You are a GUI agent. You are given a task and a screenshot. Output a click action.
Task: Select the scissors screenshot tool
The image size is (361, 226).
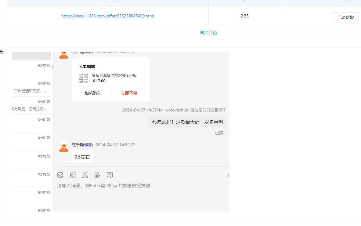point(85,175)
